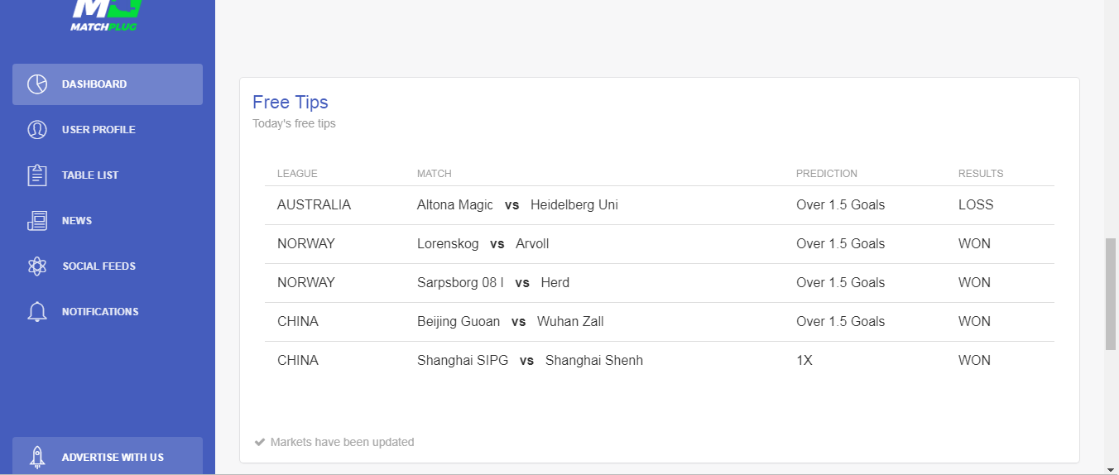Viewport: 1119px width, 475px height.
Task: Click the markets updated checkmark icon
Action: [260, 442]
